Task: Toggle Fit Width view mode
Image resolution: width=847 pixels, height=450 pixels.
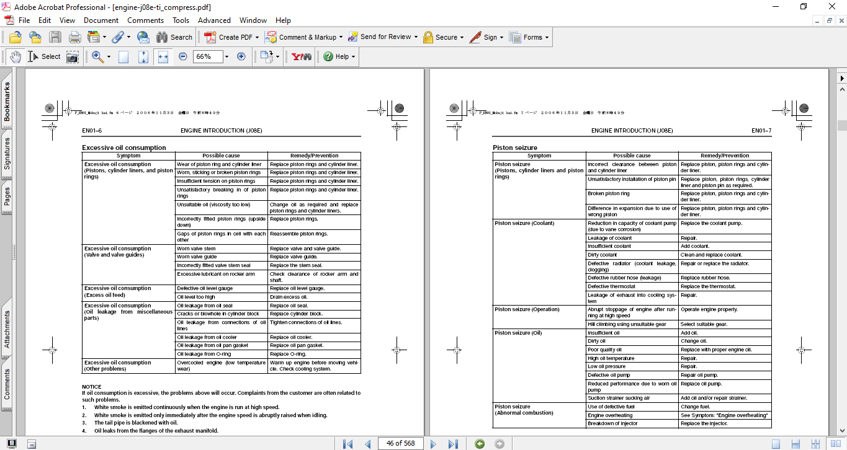Action: (x=163, y=56)
